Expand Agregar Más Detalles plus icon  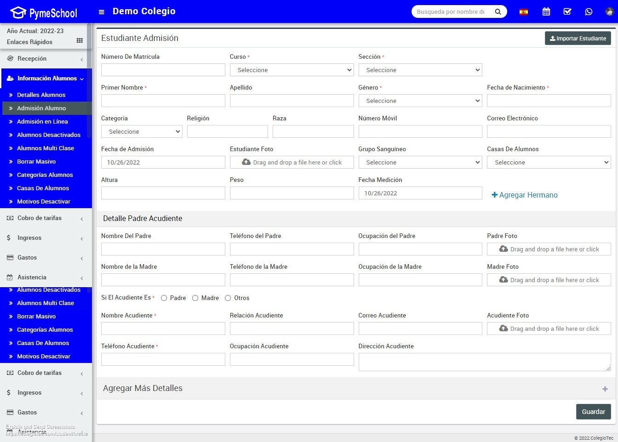click(x=605, y=389)
